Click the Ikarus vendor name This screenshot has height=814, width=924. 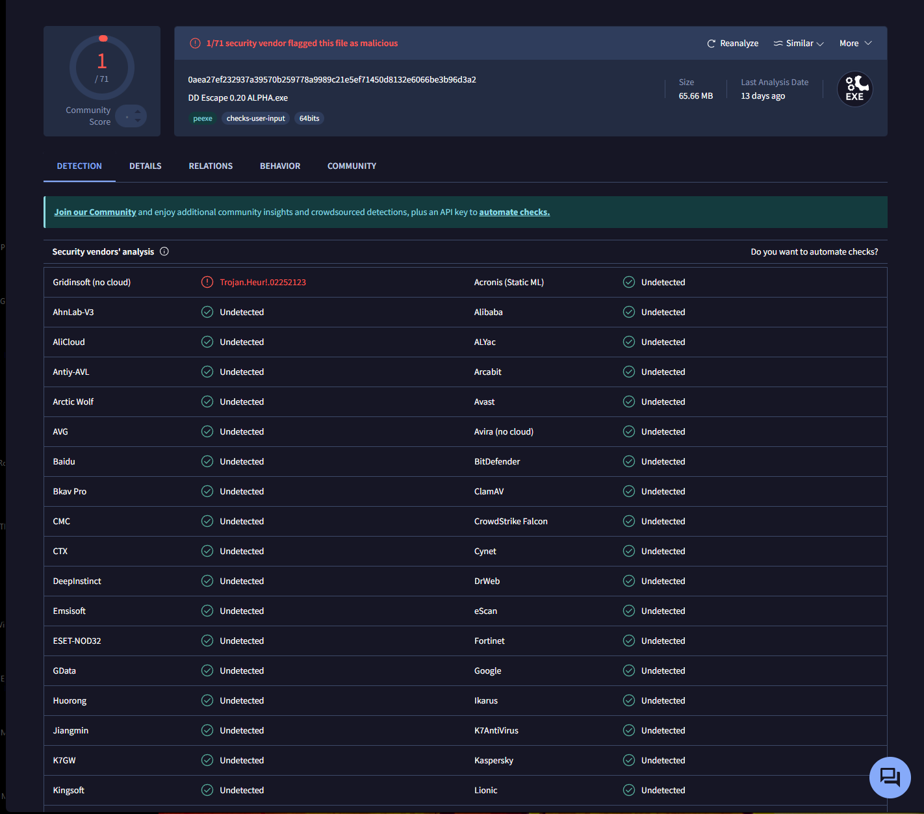click(486, 701)
